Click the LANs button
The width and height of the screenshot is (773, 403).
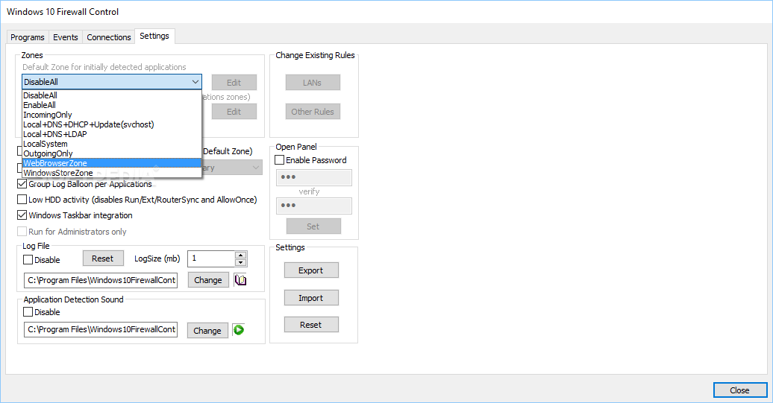click(x=313, y=83)
